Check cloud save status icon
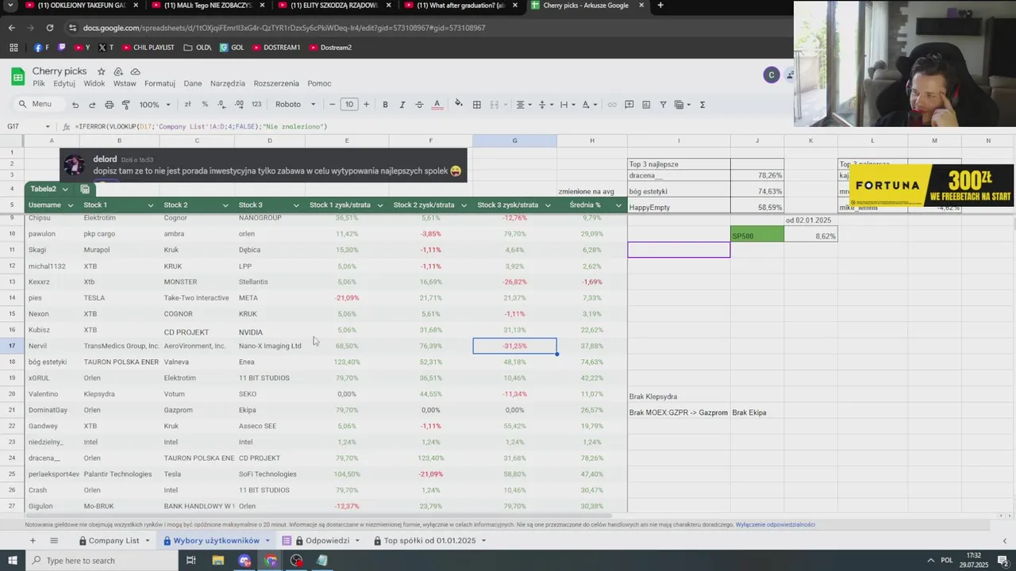This screenshot has width=1016, height=571. pyautogui.click(x=136, y=71)
